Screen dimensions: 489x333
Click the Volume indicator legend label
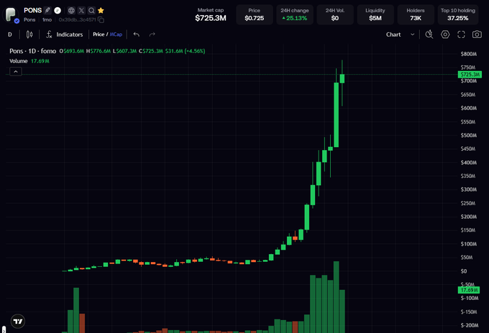coord(19,61)
